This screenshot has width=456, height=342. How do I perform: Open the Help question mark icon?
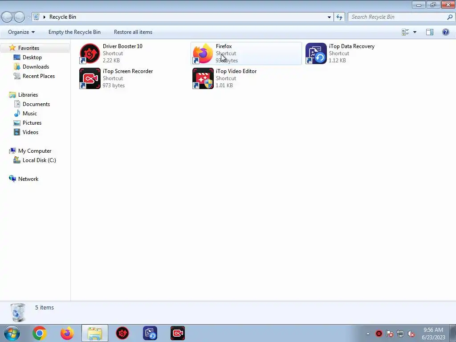coord(445,32)
